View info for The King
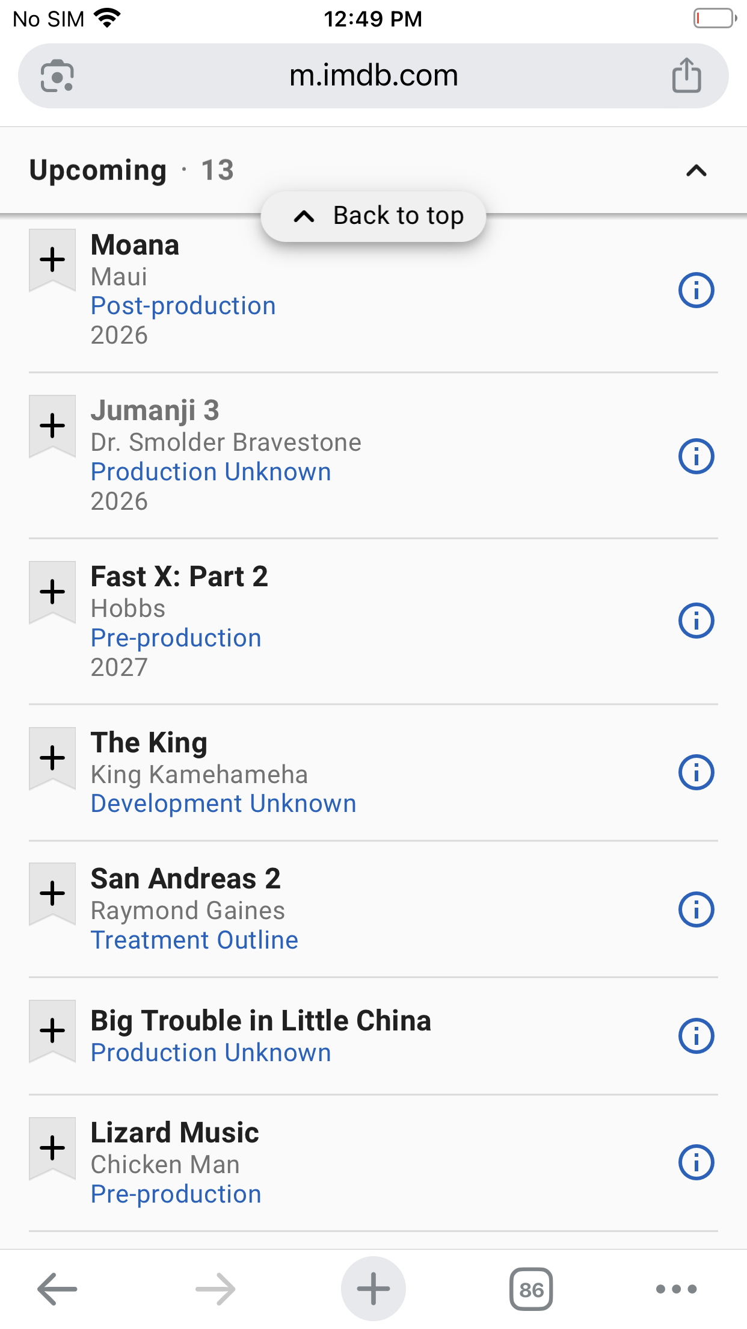 click(696, 772)
